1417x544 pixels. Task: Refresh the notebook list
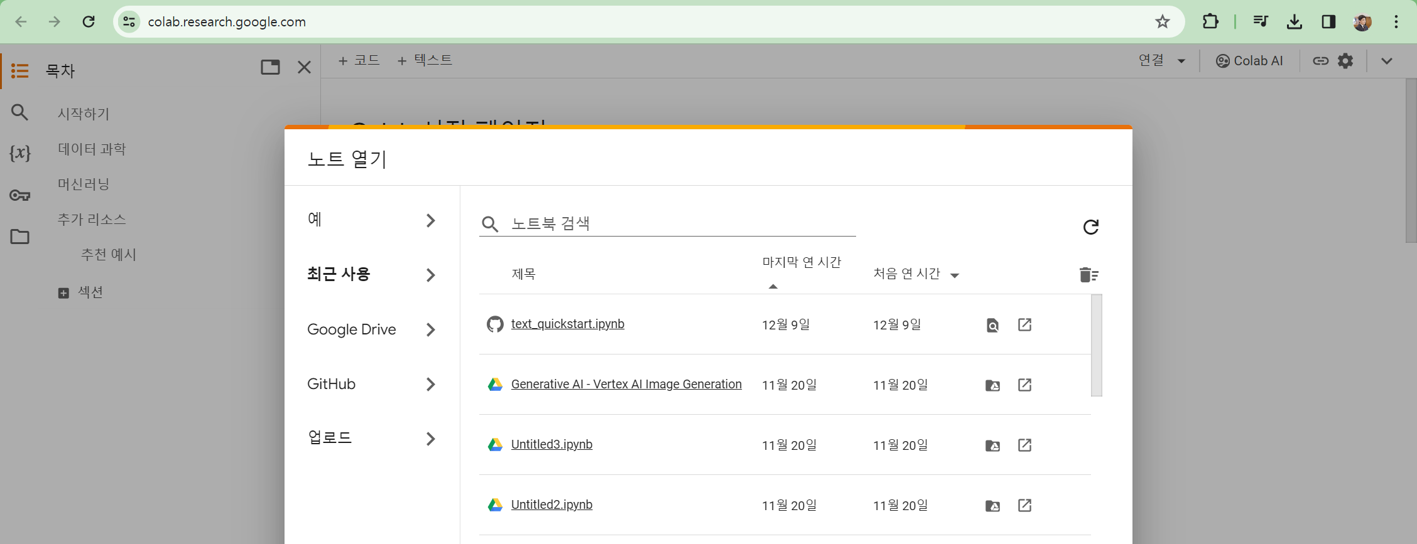coord(1091,227)
